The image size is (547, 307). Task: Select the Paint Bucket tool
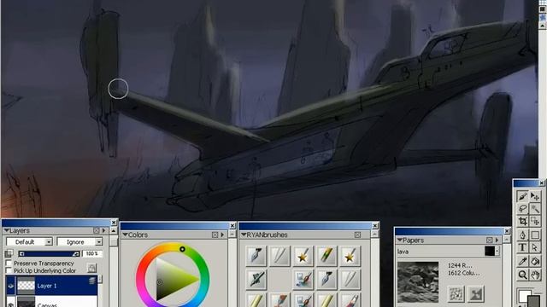click(x=535, y=261)
